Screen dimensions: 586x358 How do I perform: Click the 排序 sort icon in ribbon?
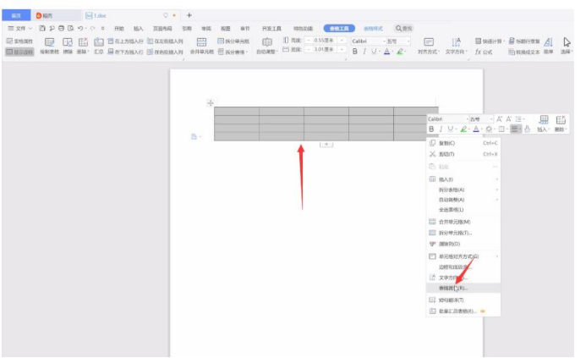pos(548,42)
